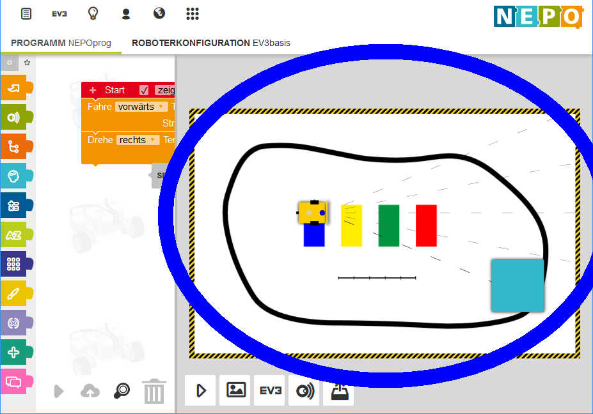Screen dimensions: 593x414
Task: Open the AZ Text block category
Action: (x=16, y=235)
